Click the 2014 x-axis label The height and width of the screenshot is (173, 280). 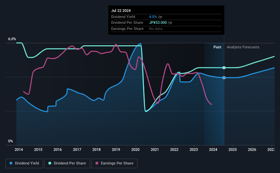[x=19, y=150]
